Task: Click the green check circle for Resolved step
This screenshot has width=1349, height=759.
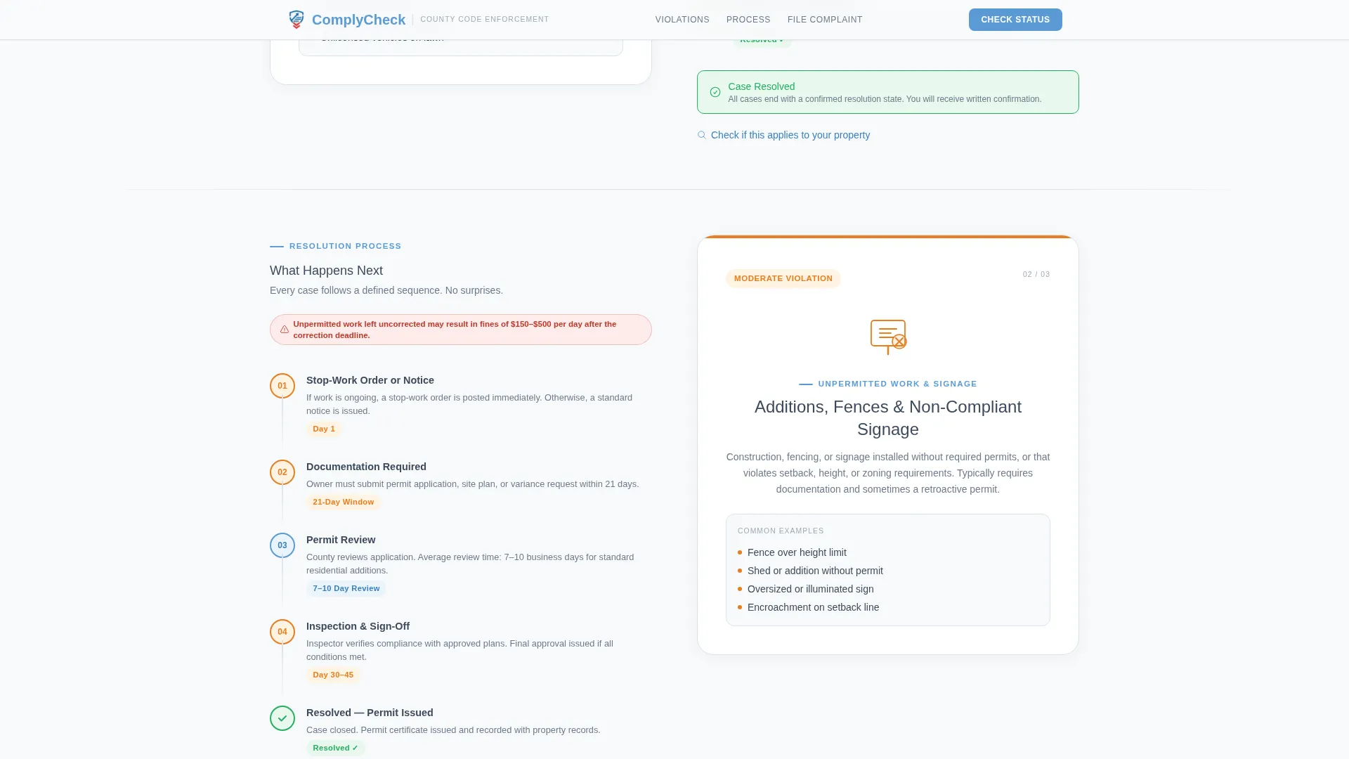Action: pyautogui.click(x=282, y=718)
